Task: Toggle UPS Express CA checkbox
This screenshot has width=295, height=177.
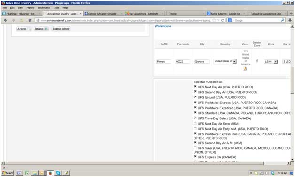Action: pyautogui.click(x=195, y=157)
